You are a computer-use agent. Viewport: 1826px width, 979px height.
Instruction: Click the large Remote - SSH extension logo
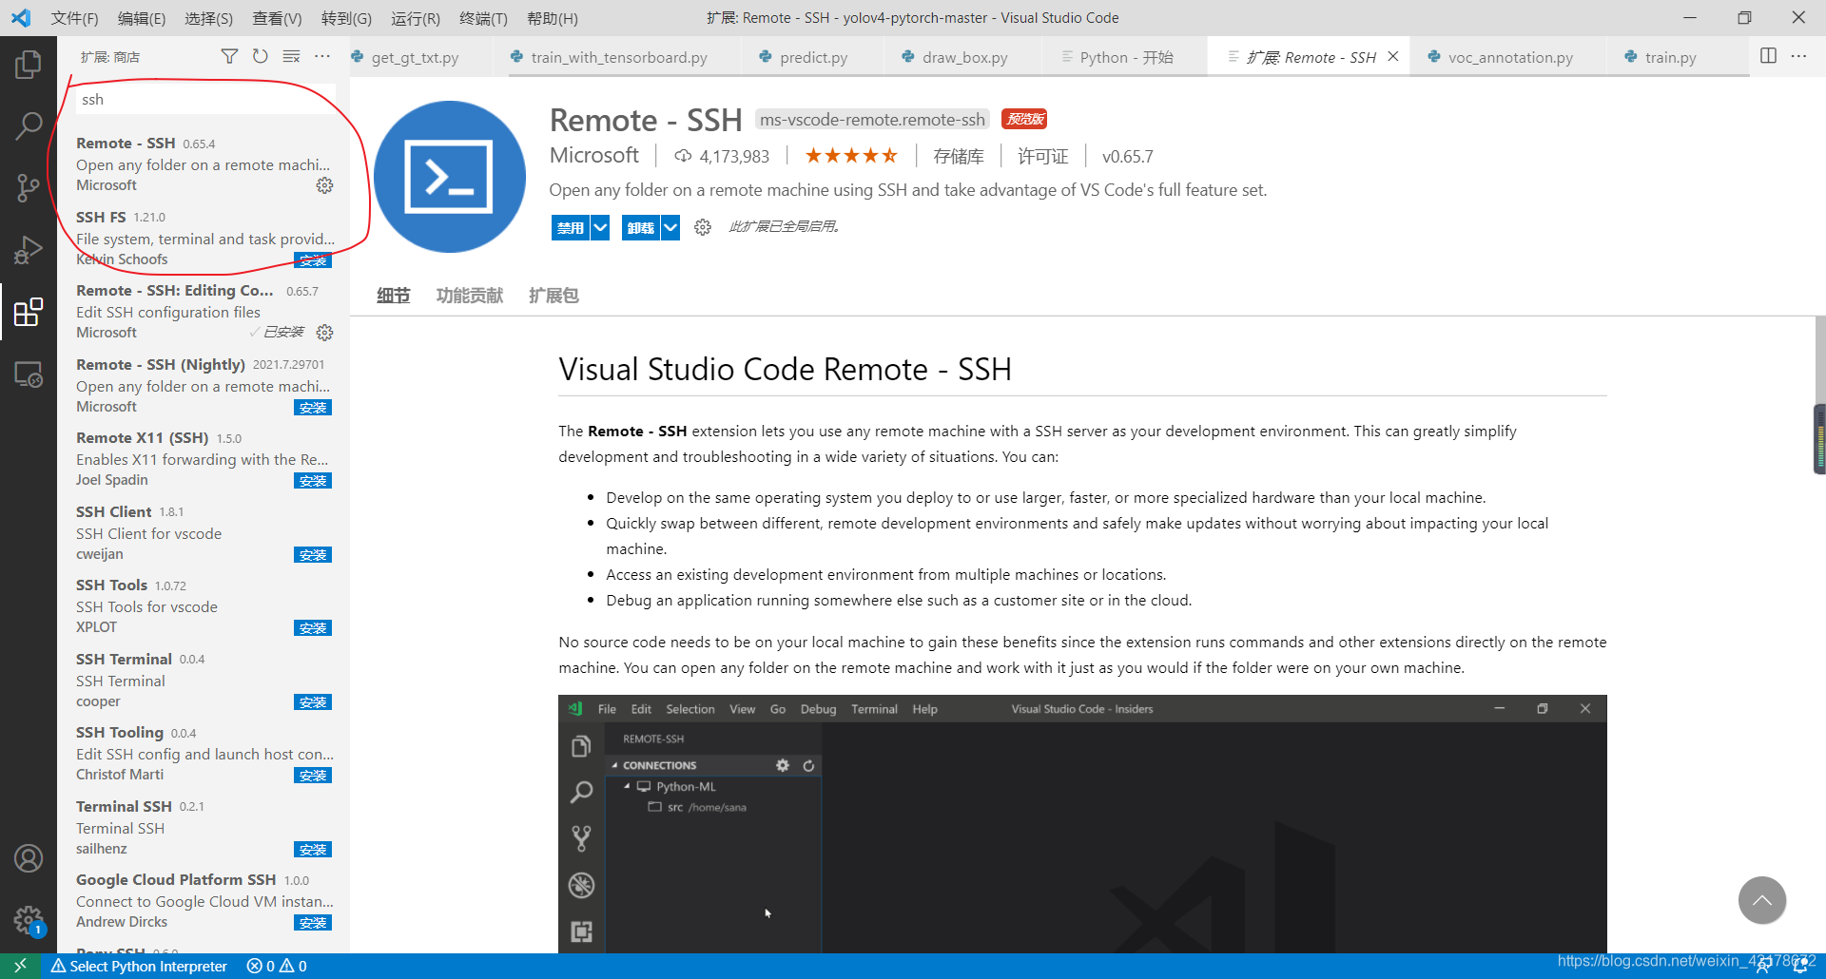pos(450,177)
